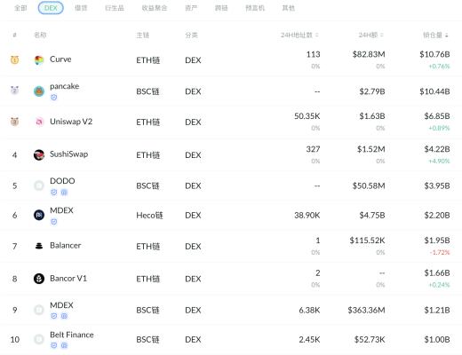
Task: Switch to the 跨链 tab
Action: (x=221, y=8)
